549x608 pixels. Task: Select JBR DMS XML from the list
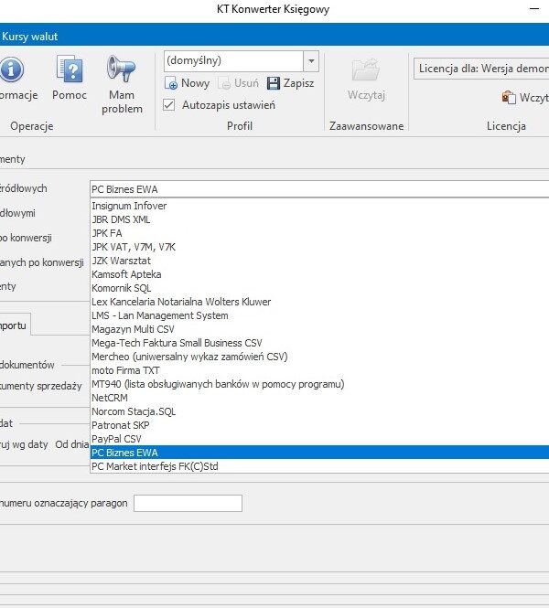(x=320, y=219)
